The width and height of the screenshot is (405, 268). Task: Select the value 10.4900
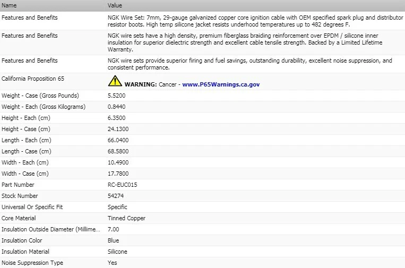[x=118, y=162]
